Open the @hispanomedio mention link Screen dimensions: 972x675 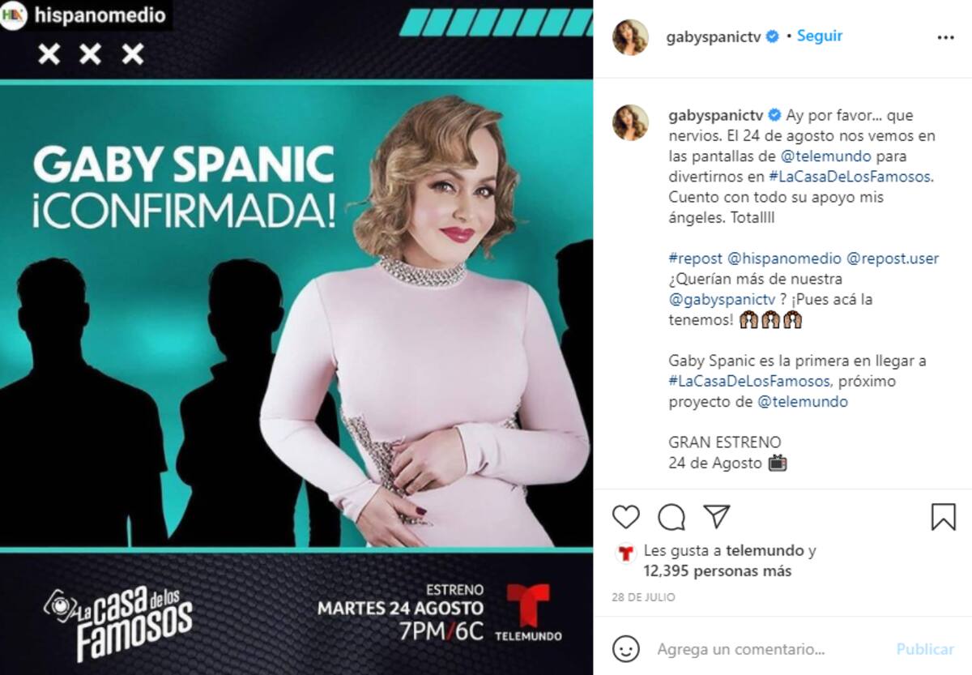[784, 259]
